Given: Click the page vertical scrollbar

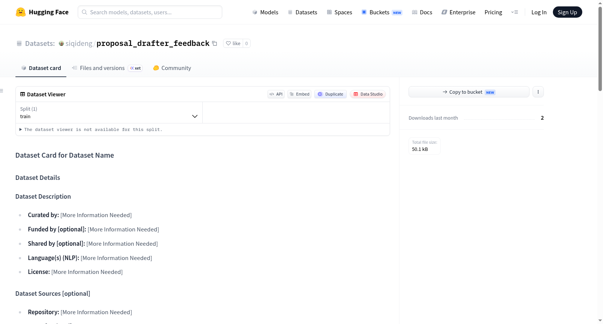Looking at the screenshot, I should [600, 49].
